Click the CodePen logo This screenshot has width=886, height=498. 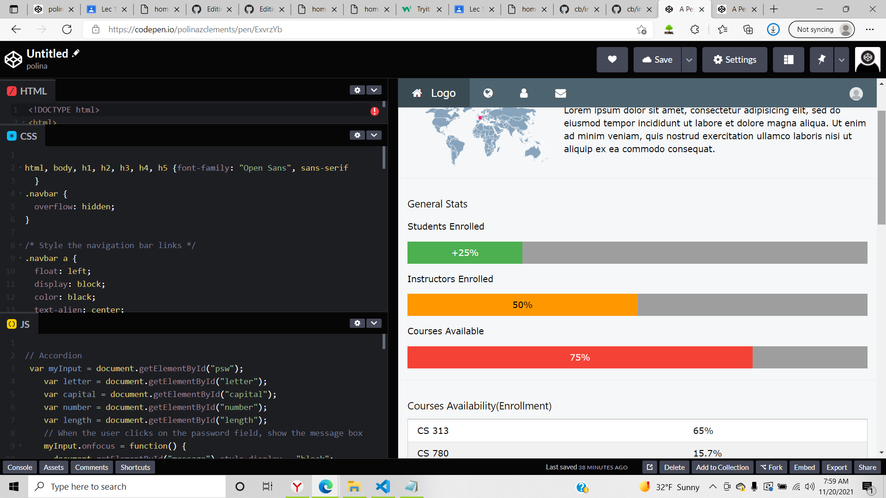13,59
